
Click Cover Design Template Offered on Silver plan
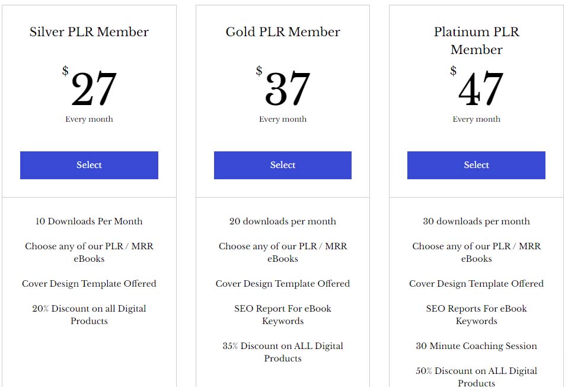[89, 284]
